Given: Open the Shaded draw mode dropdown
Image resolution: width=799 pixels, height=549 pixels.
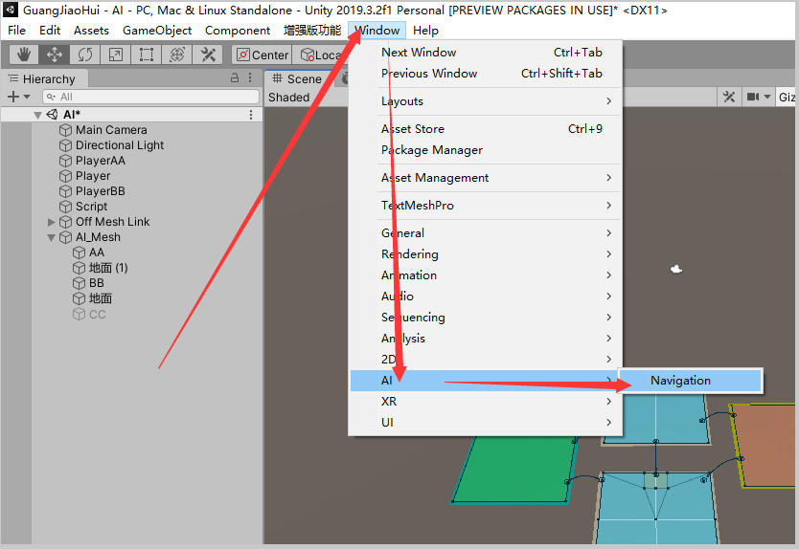Looking at the screenshot, I should click(289, 98).
